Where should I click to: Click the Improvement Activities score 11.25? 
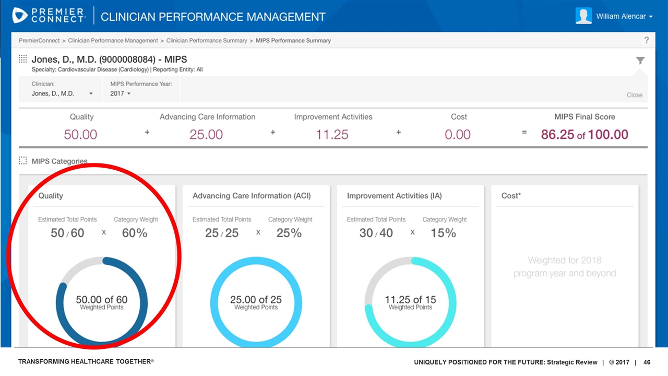coord(332,134)
